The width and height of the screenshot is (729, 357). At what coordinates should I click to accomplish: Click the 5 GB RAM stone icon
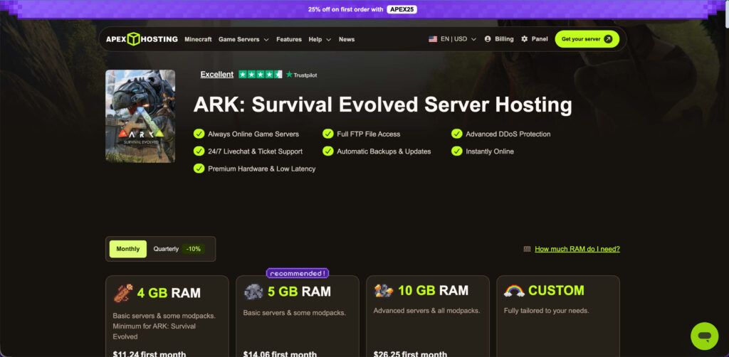253,292
